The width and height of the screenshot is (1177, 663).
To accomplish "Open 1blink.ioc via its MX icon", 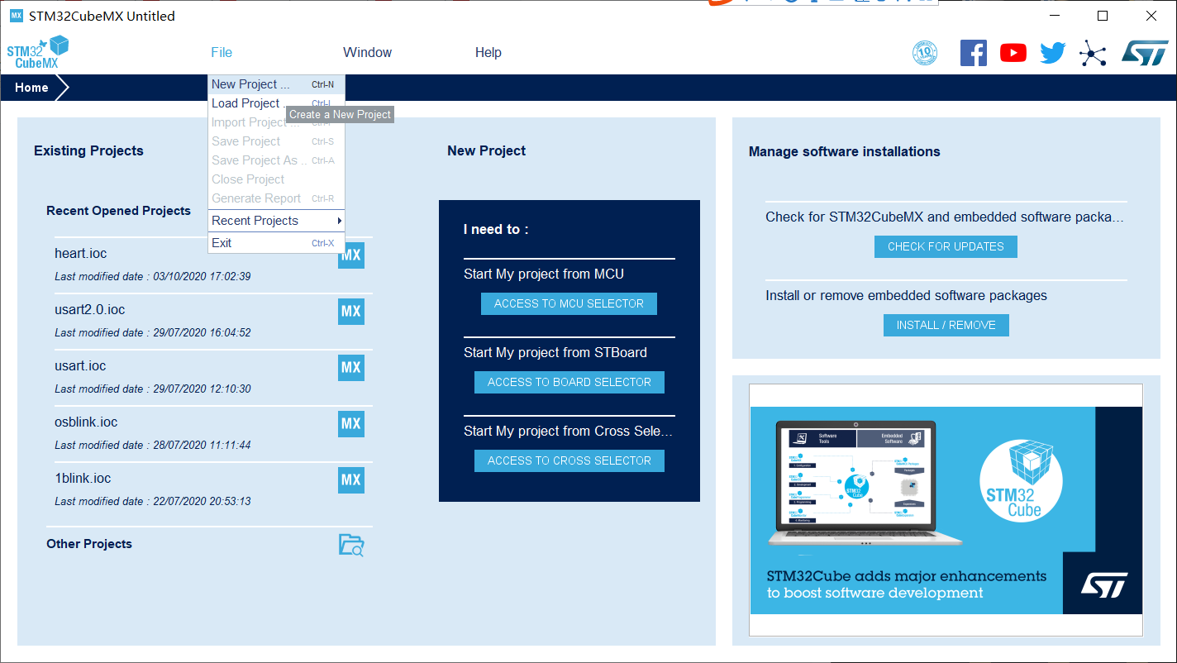I will click(351, 480).
